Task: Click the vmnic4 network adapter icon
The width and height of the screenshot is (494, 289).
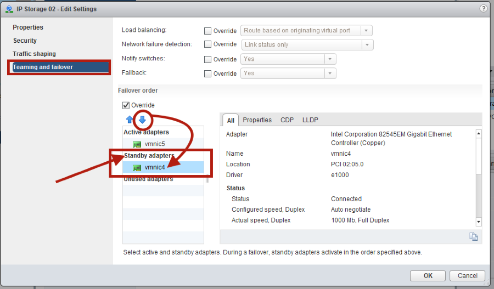Action: tap(137, 168)
